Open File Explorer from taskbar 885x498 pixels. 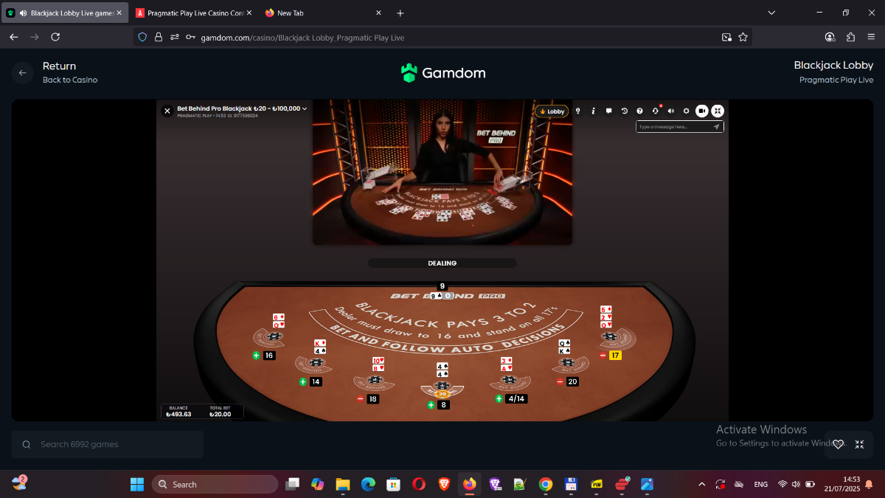pyautogui.click(x=342, y=484)
